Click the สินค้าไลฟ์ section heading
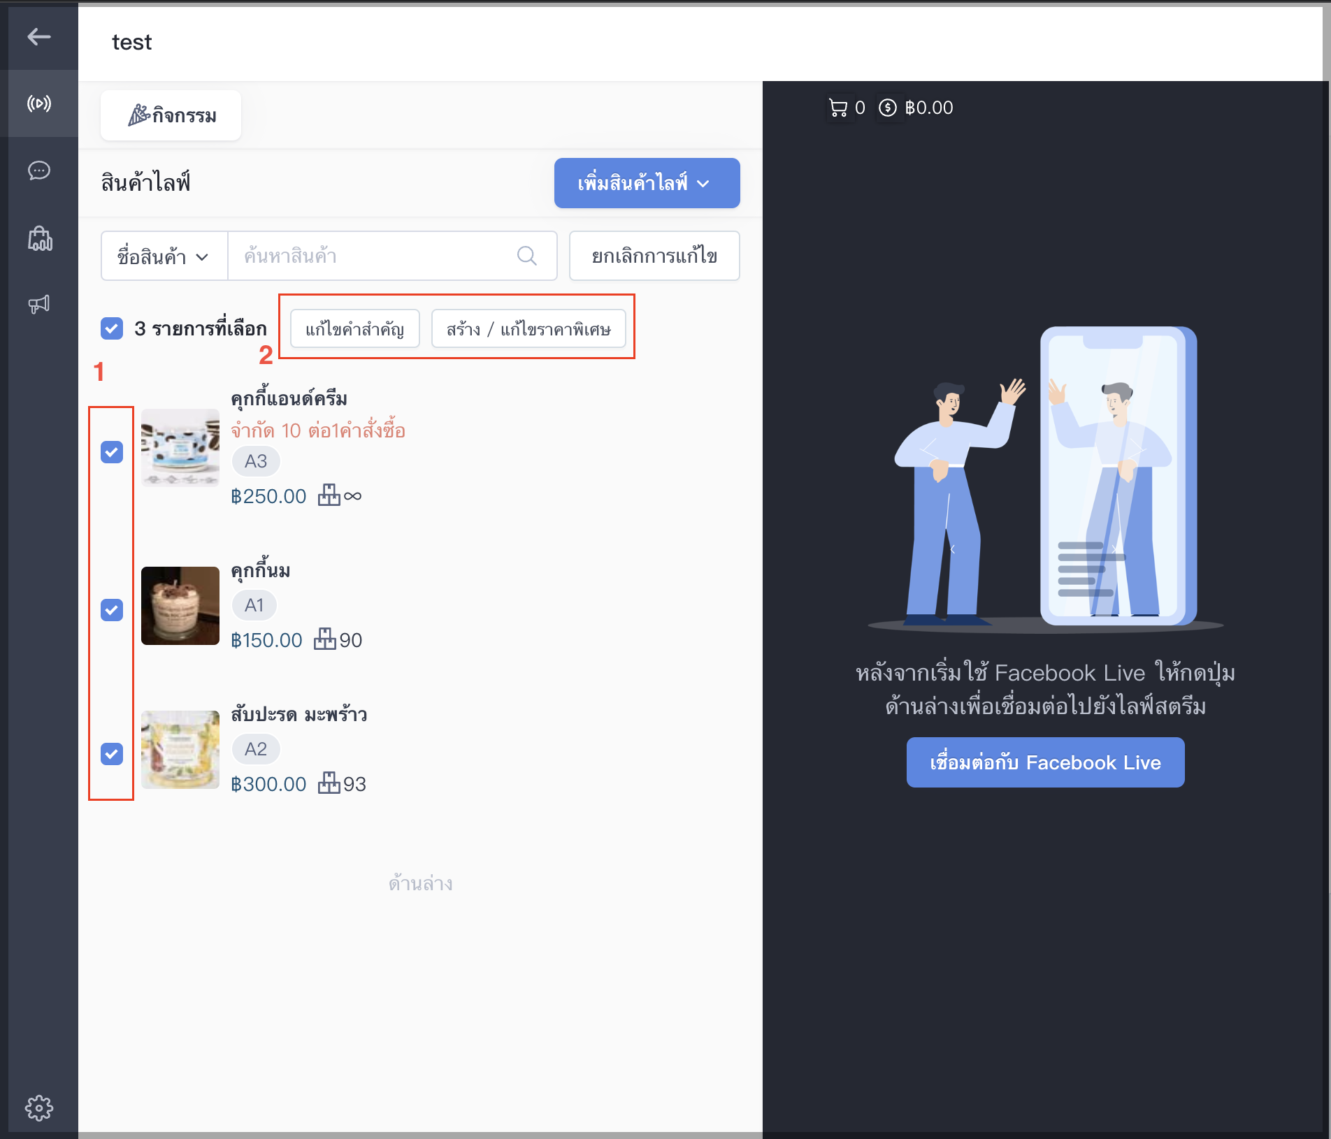Screen dimensions: 1331x1139 tap(146, 183)
